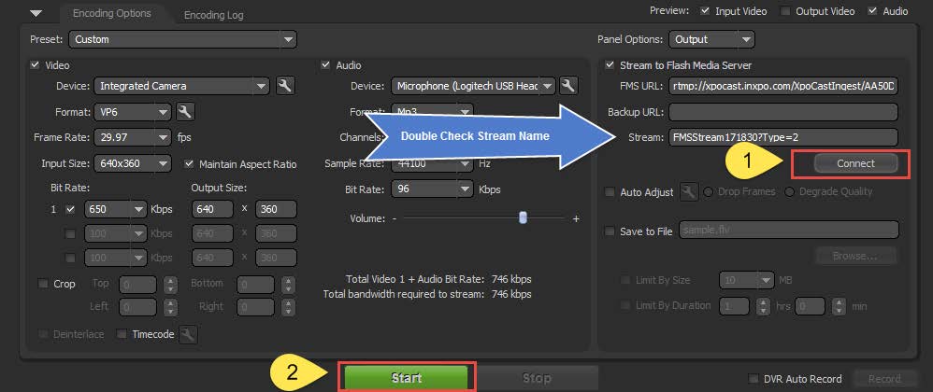
Task: Collapse panel with top-left triangle arrow
Action: 36,14
